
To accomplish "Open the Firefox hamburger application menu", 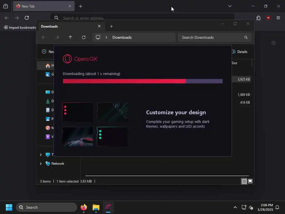I will coord(278,18).
